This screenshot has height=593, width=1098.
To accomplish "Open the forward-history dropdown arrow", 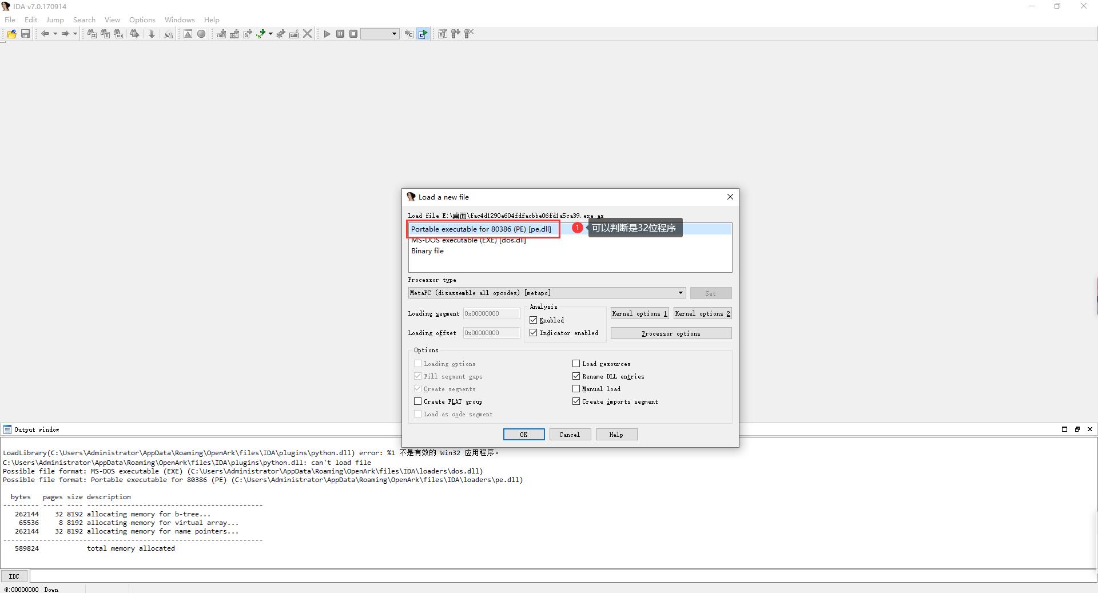I will coord(75,34).
